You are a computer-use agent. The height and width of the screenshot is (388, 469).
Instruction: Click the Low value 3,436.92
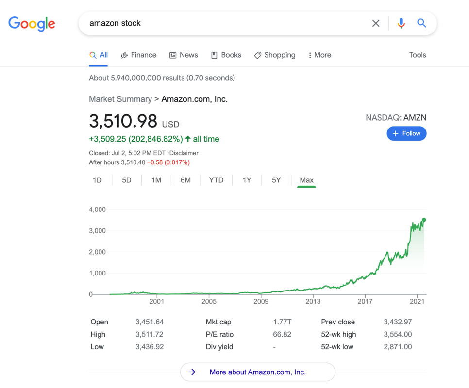tap(150, 347)
